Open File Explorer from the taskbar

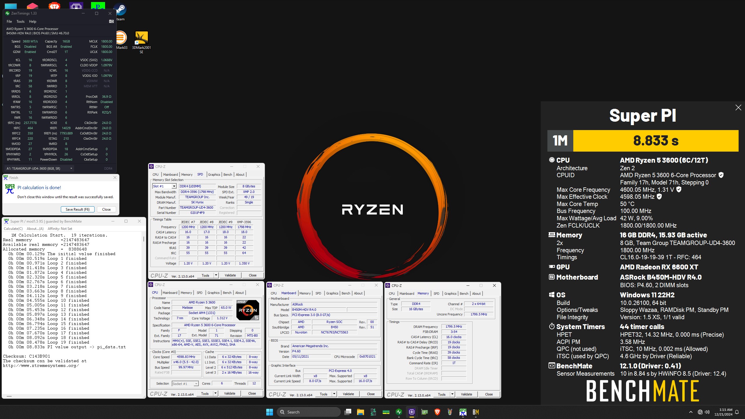click(x=361, y=412)
